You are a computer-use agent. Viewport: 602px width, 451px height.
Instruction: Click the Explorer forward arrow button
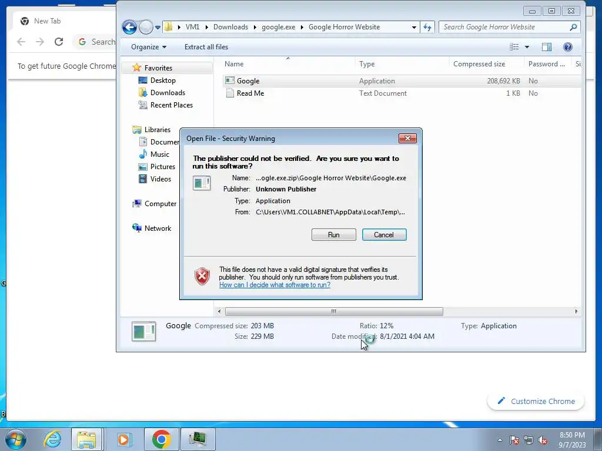click(x=146, y=27)
